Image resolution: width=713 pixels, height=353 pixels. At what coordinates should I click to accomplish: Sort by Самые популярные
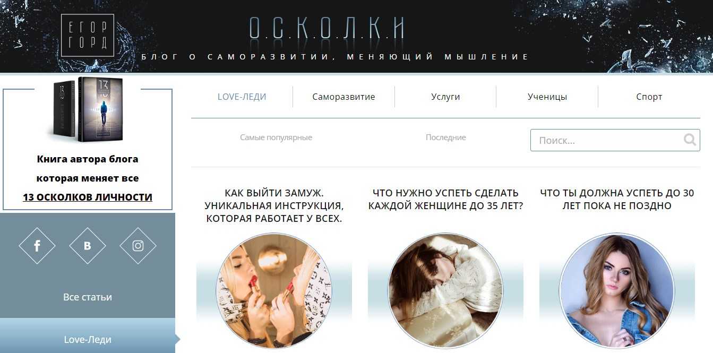(x=276, y=137)
